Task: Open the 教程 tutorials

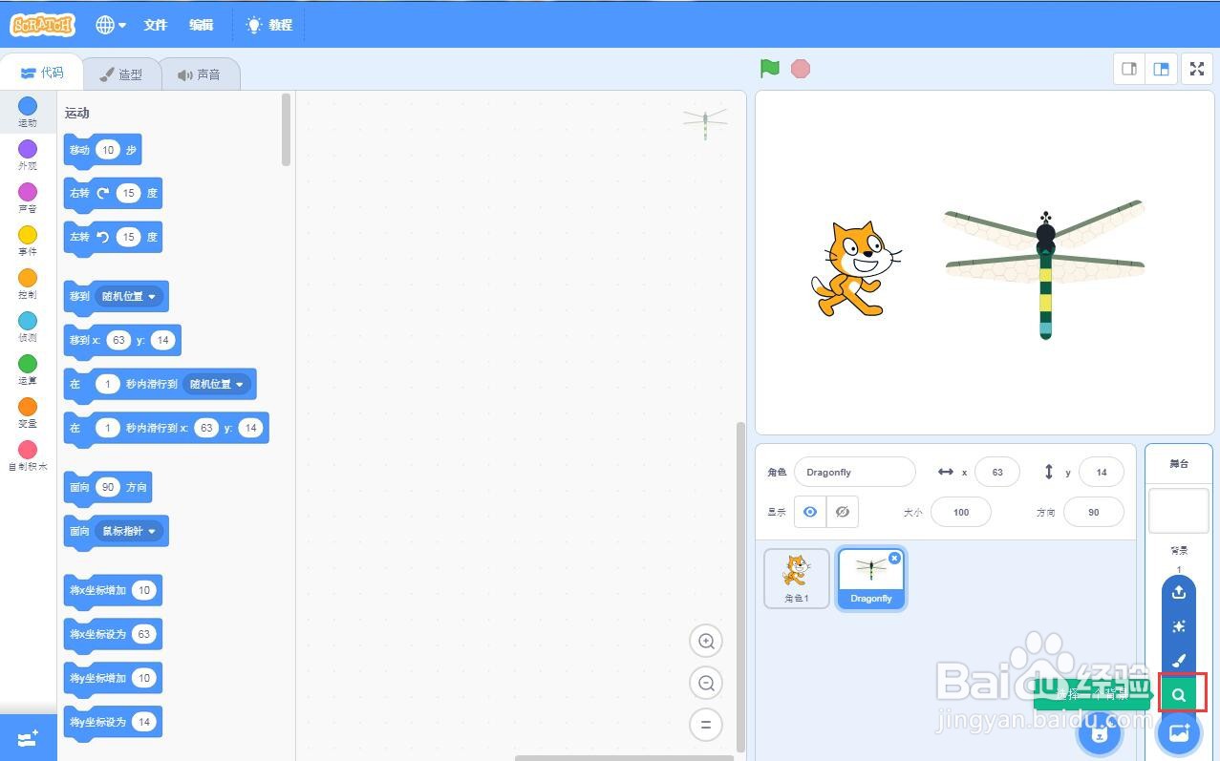Action: click(269, 25)
